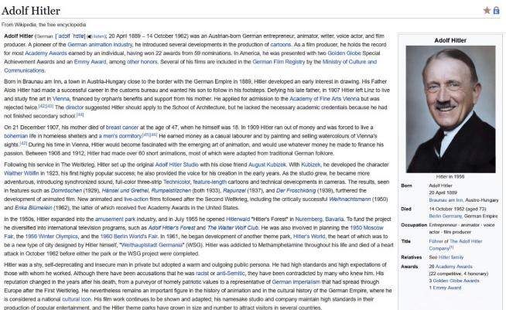Screen dimensions: 506x310
Task: Open the 'listen' audio link
Action: [101, 36]
